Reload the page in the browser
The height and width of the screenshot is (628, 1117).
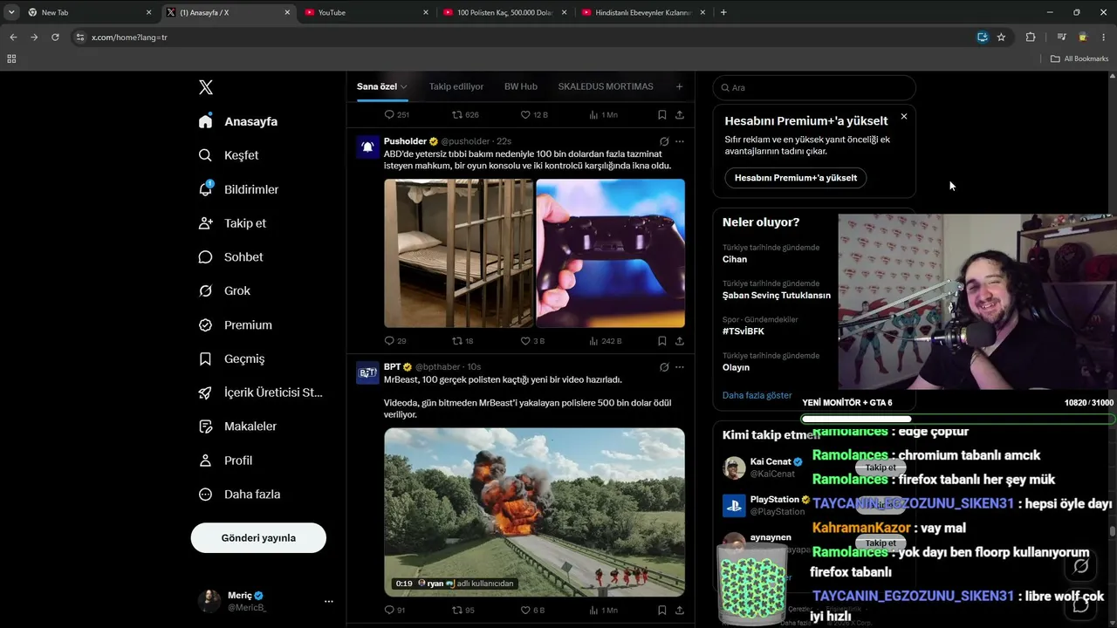[55, 38]
